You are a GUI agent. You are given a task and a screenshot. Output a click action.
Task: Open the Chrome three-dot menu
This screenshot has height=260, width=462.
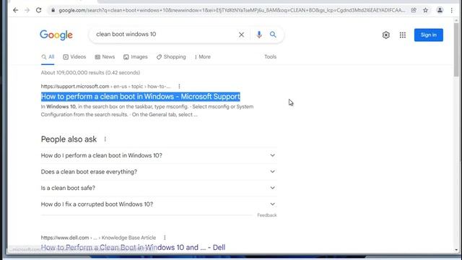point(452,10)
